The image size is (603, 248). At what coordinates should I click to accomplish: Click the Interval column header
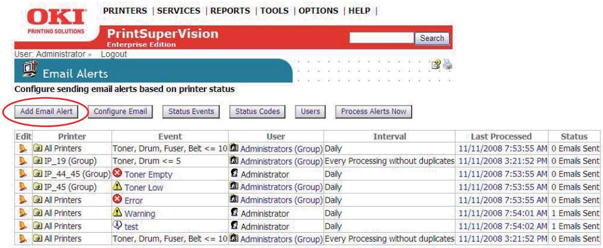point(390,137)
